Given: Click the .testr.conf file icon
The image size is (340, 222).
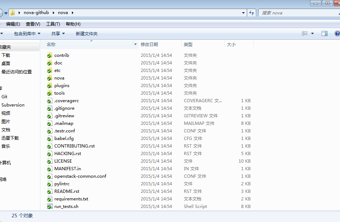Looking at the screenshot, I should (50, 131).
